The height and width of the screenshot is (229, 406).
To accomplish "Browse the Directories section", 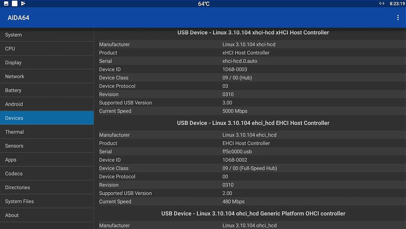I will pos(47,187).
